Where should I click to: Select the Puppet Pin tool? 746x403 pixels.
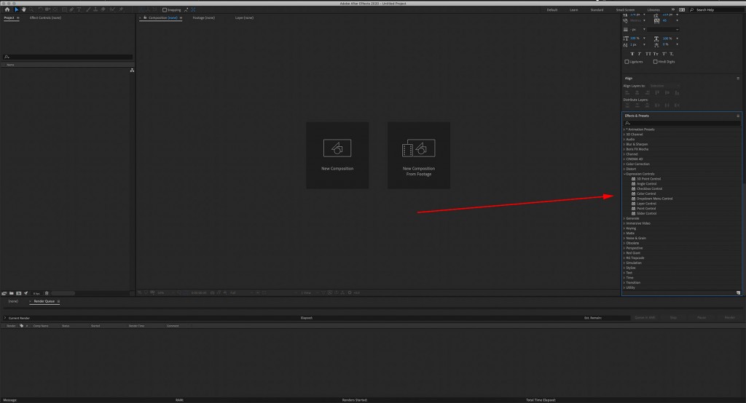[121, 9]
